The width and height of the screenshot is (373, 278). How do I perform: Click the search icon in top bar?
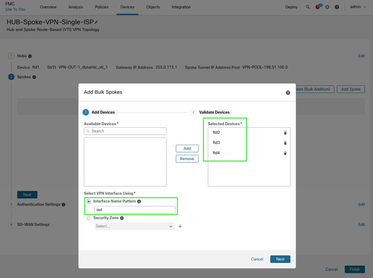[x=308, y=7]
